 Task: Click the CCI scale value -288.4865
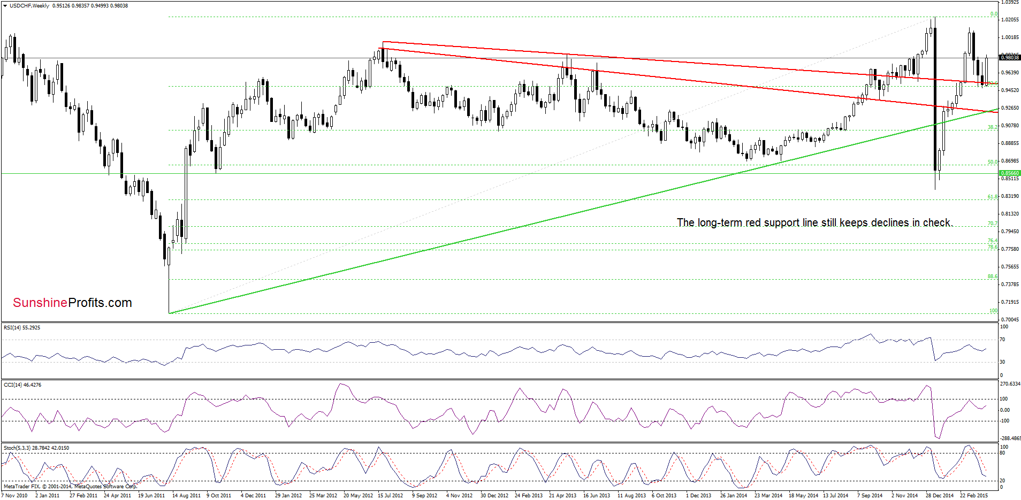[1010, 439]
